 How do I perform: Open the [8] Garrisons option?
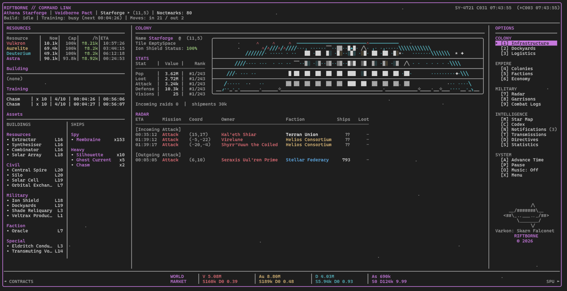click(518, 99)
